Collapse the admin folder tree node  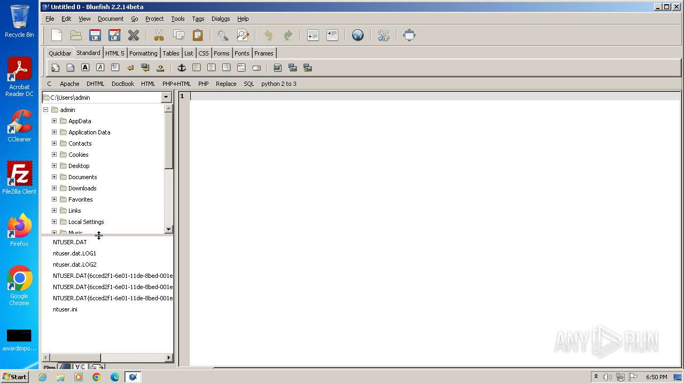point(45,110)
